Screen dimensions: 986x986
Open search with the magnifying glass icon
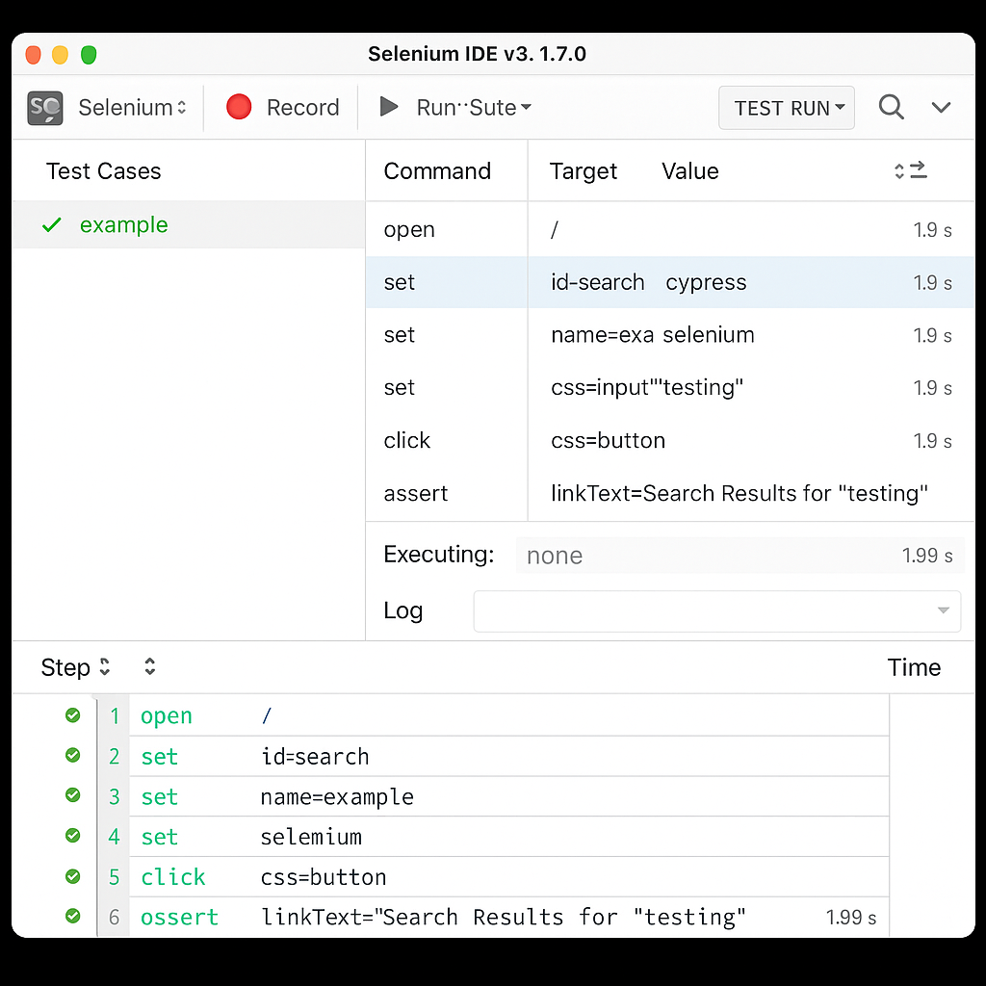[x=892, y=107]
